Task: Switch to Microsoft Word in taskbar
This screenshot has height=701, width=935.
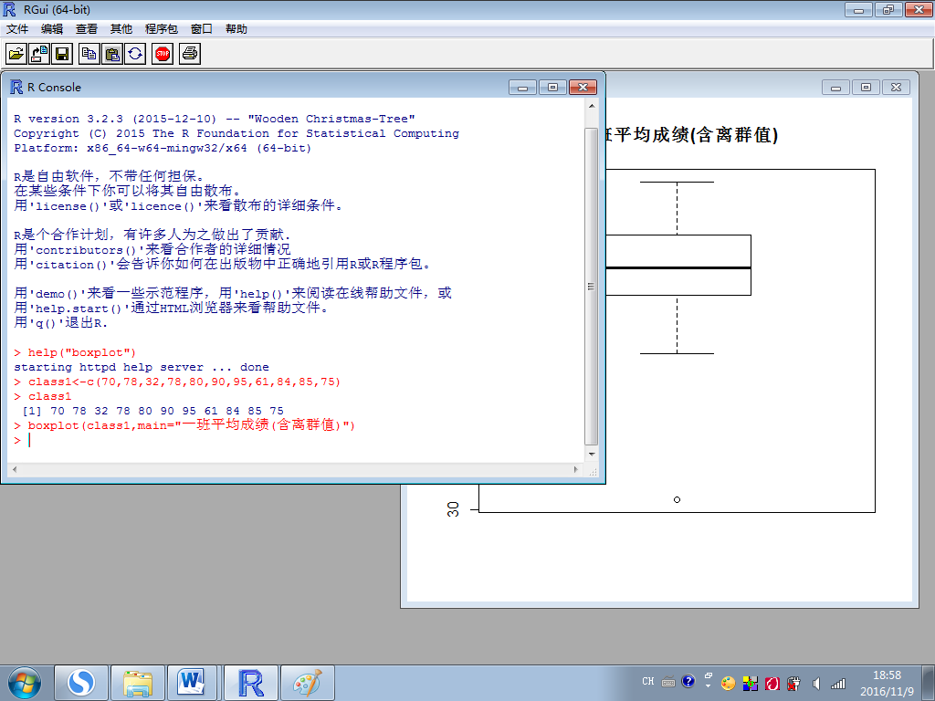Action: pos(192,683)
